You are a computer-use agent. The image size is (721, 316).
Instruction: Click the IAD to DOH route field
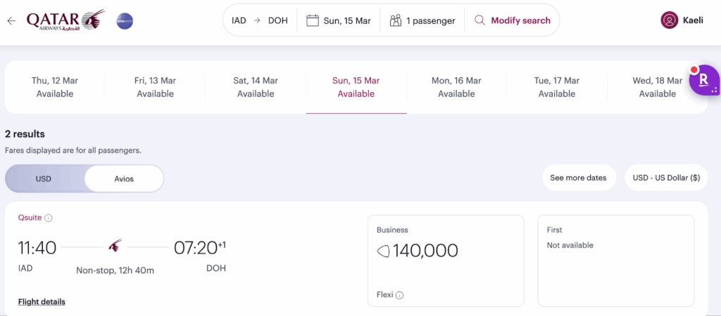click(259, 20)
